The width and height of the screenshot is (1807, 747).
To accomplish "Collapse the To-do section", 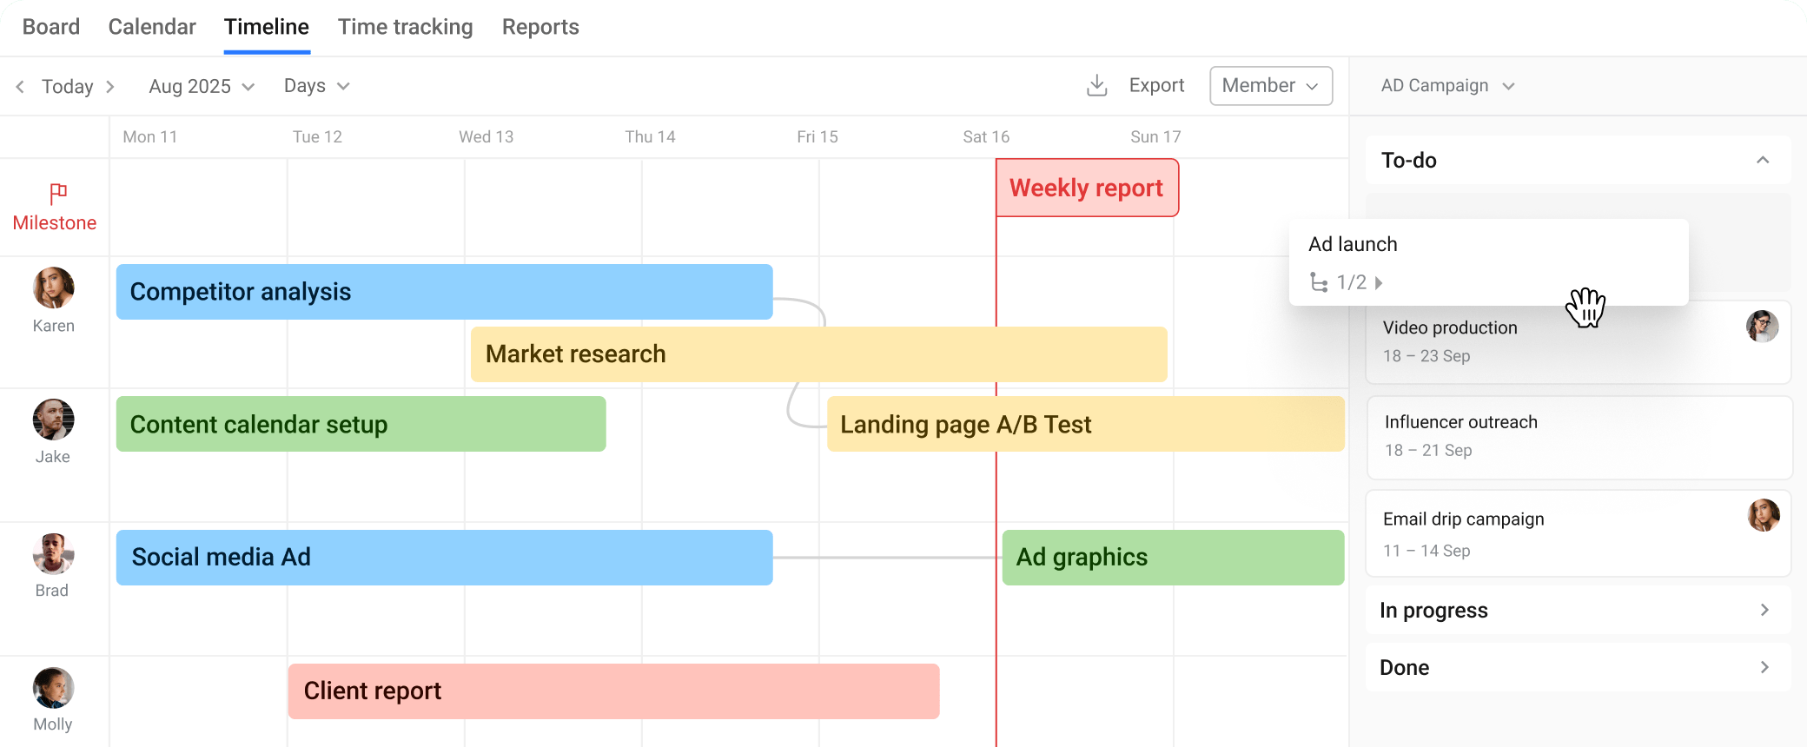I will click(1763, 161).
